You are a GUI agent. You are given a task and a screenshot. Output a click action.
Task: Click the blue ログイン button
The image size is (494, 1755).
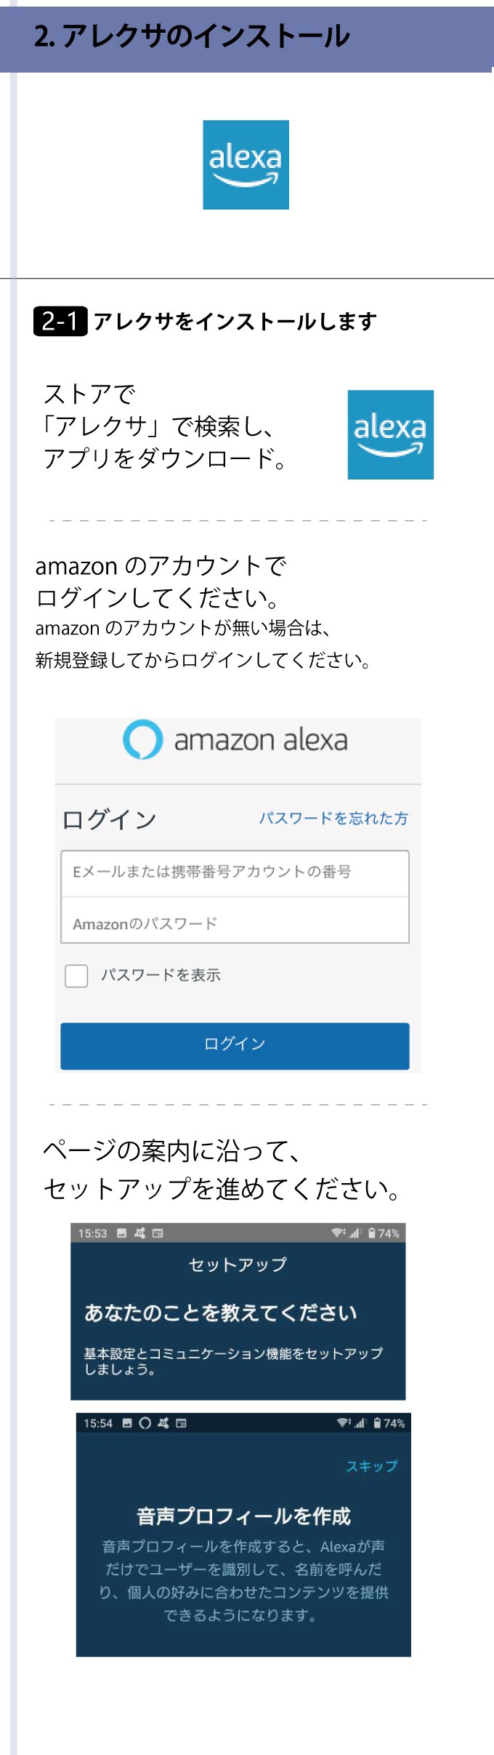pos(235,1046)
